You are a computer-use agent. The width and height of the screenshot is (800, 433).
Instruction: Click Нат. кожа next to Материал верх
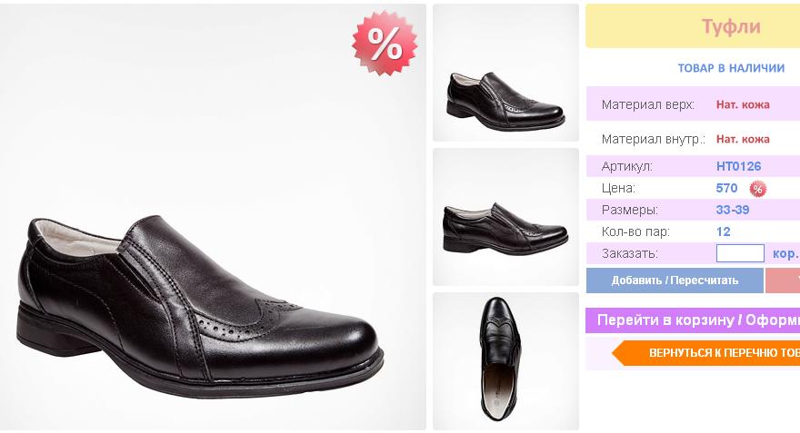click(x=743, y=104)
